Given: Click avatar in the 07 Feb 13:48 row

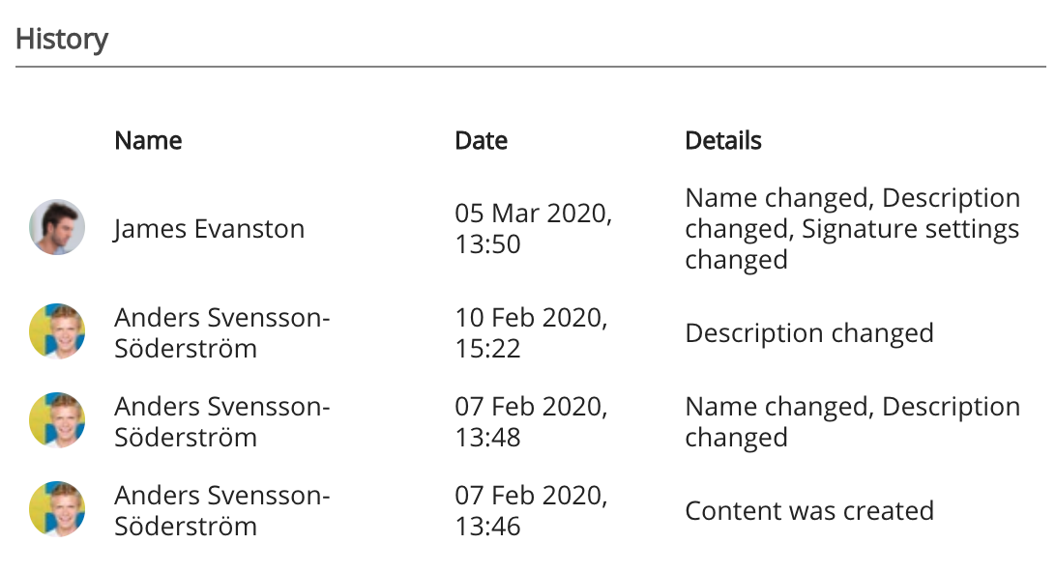Looking at the screenshot, I should click(57, 421).
